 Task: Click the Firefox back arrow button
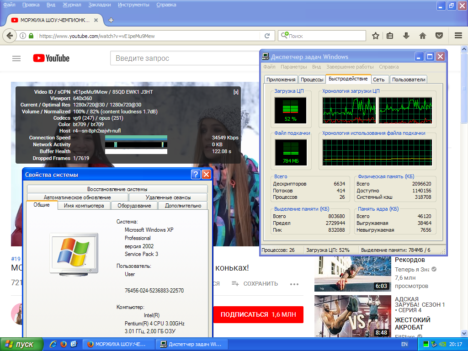click(x=9, y=36)
